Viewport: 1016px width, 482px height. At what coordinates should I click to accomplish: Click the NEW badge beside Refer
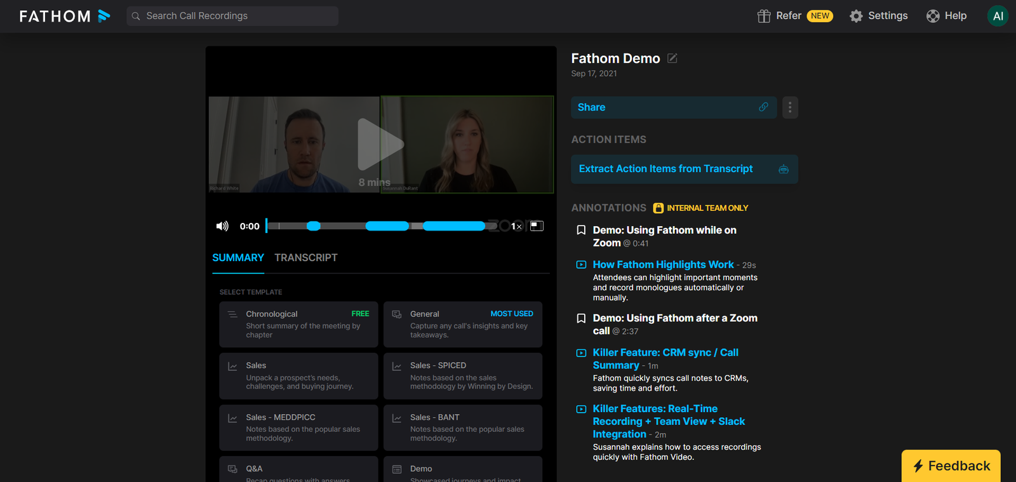820,16
